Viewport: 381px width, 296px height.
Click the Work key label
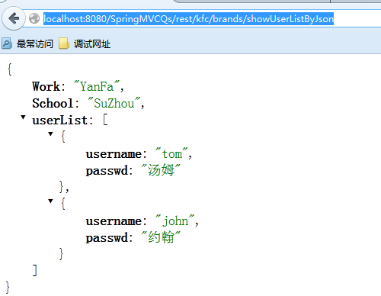click(46, 86)
